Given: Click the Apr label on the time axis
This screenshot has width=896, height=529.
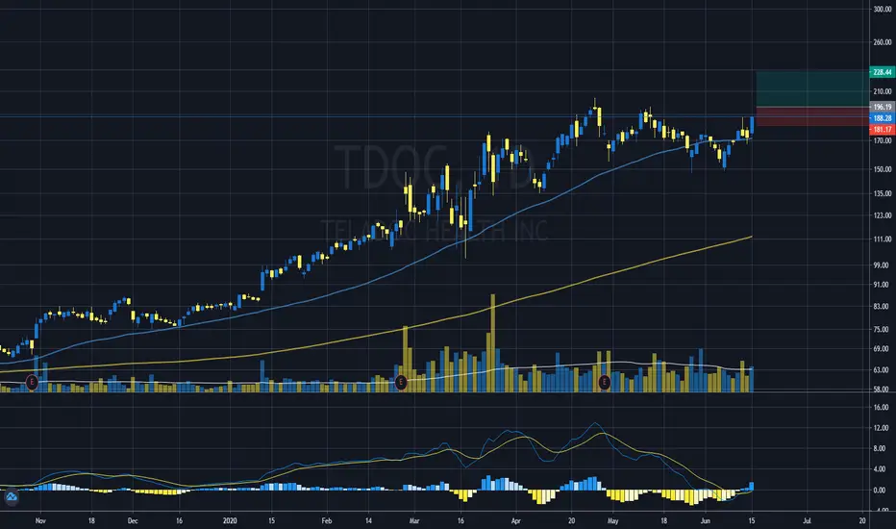Looking at the screenshot, I should (516, 521).
